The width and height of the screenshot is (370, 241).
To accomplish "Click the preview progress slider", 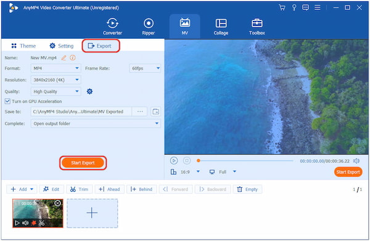I will tap(245, 161).
